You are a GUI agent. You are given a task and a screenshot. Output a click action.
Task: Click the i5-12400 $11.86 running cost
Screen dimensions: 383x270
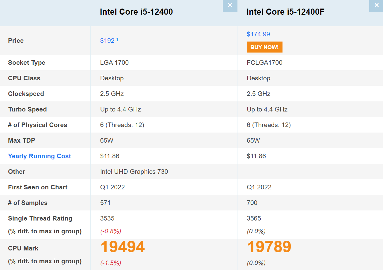coord(110,156)
